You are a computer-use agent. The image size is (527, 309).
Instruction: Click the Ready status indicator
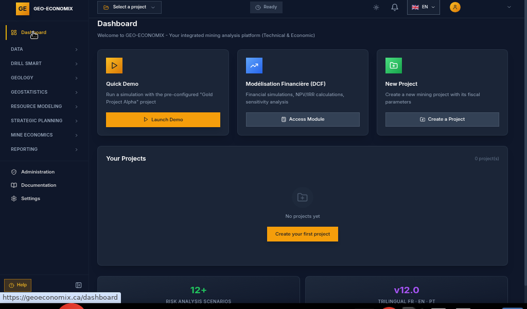click(x=266, y=7)
